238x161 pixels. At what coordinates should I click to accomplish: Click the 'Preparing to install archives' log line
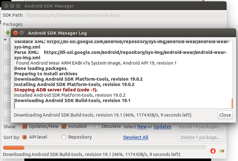46,74
